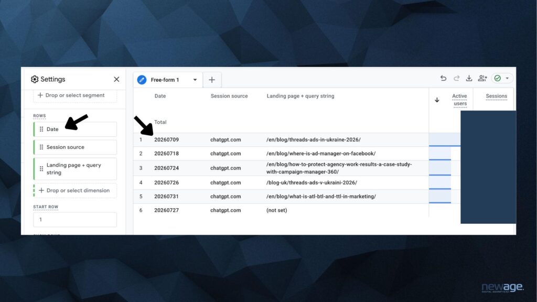Grab the Session source drag handle

[41, 147]
